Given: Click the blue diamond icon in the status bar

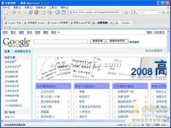Looking at the screenshot, I should 142,125.
